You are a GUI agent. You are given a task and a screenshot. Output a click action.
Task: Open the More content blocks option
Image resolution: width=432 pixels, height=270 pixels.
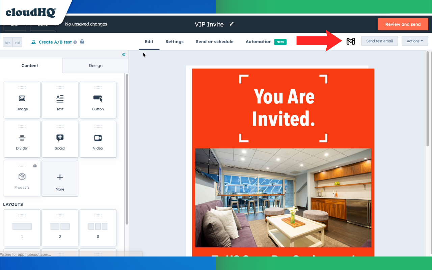pos(60,178)
